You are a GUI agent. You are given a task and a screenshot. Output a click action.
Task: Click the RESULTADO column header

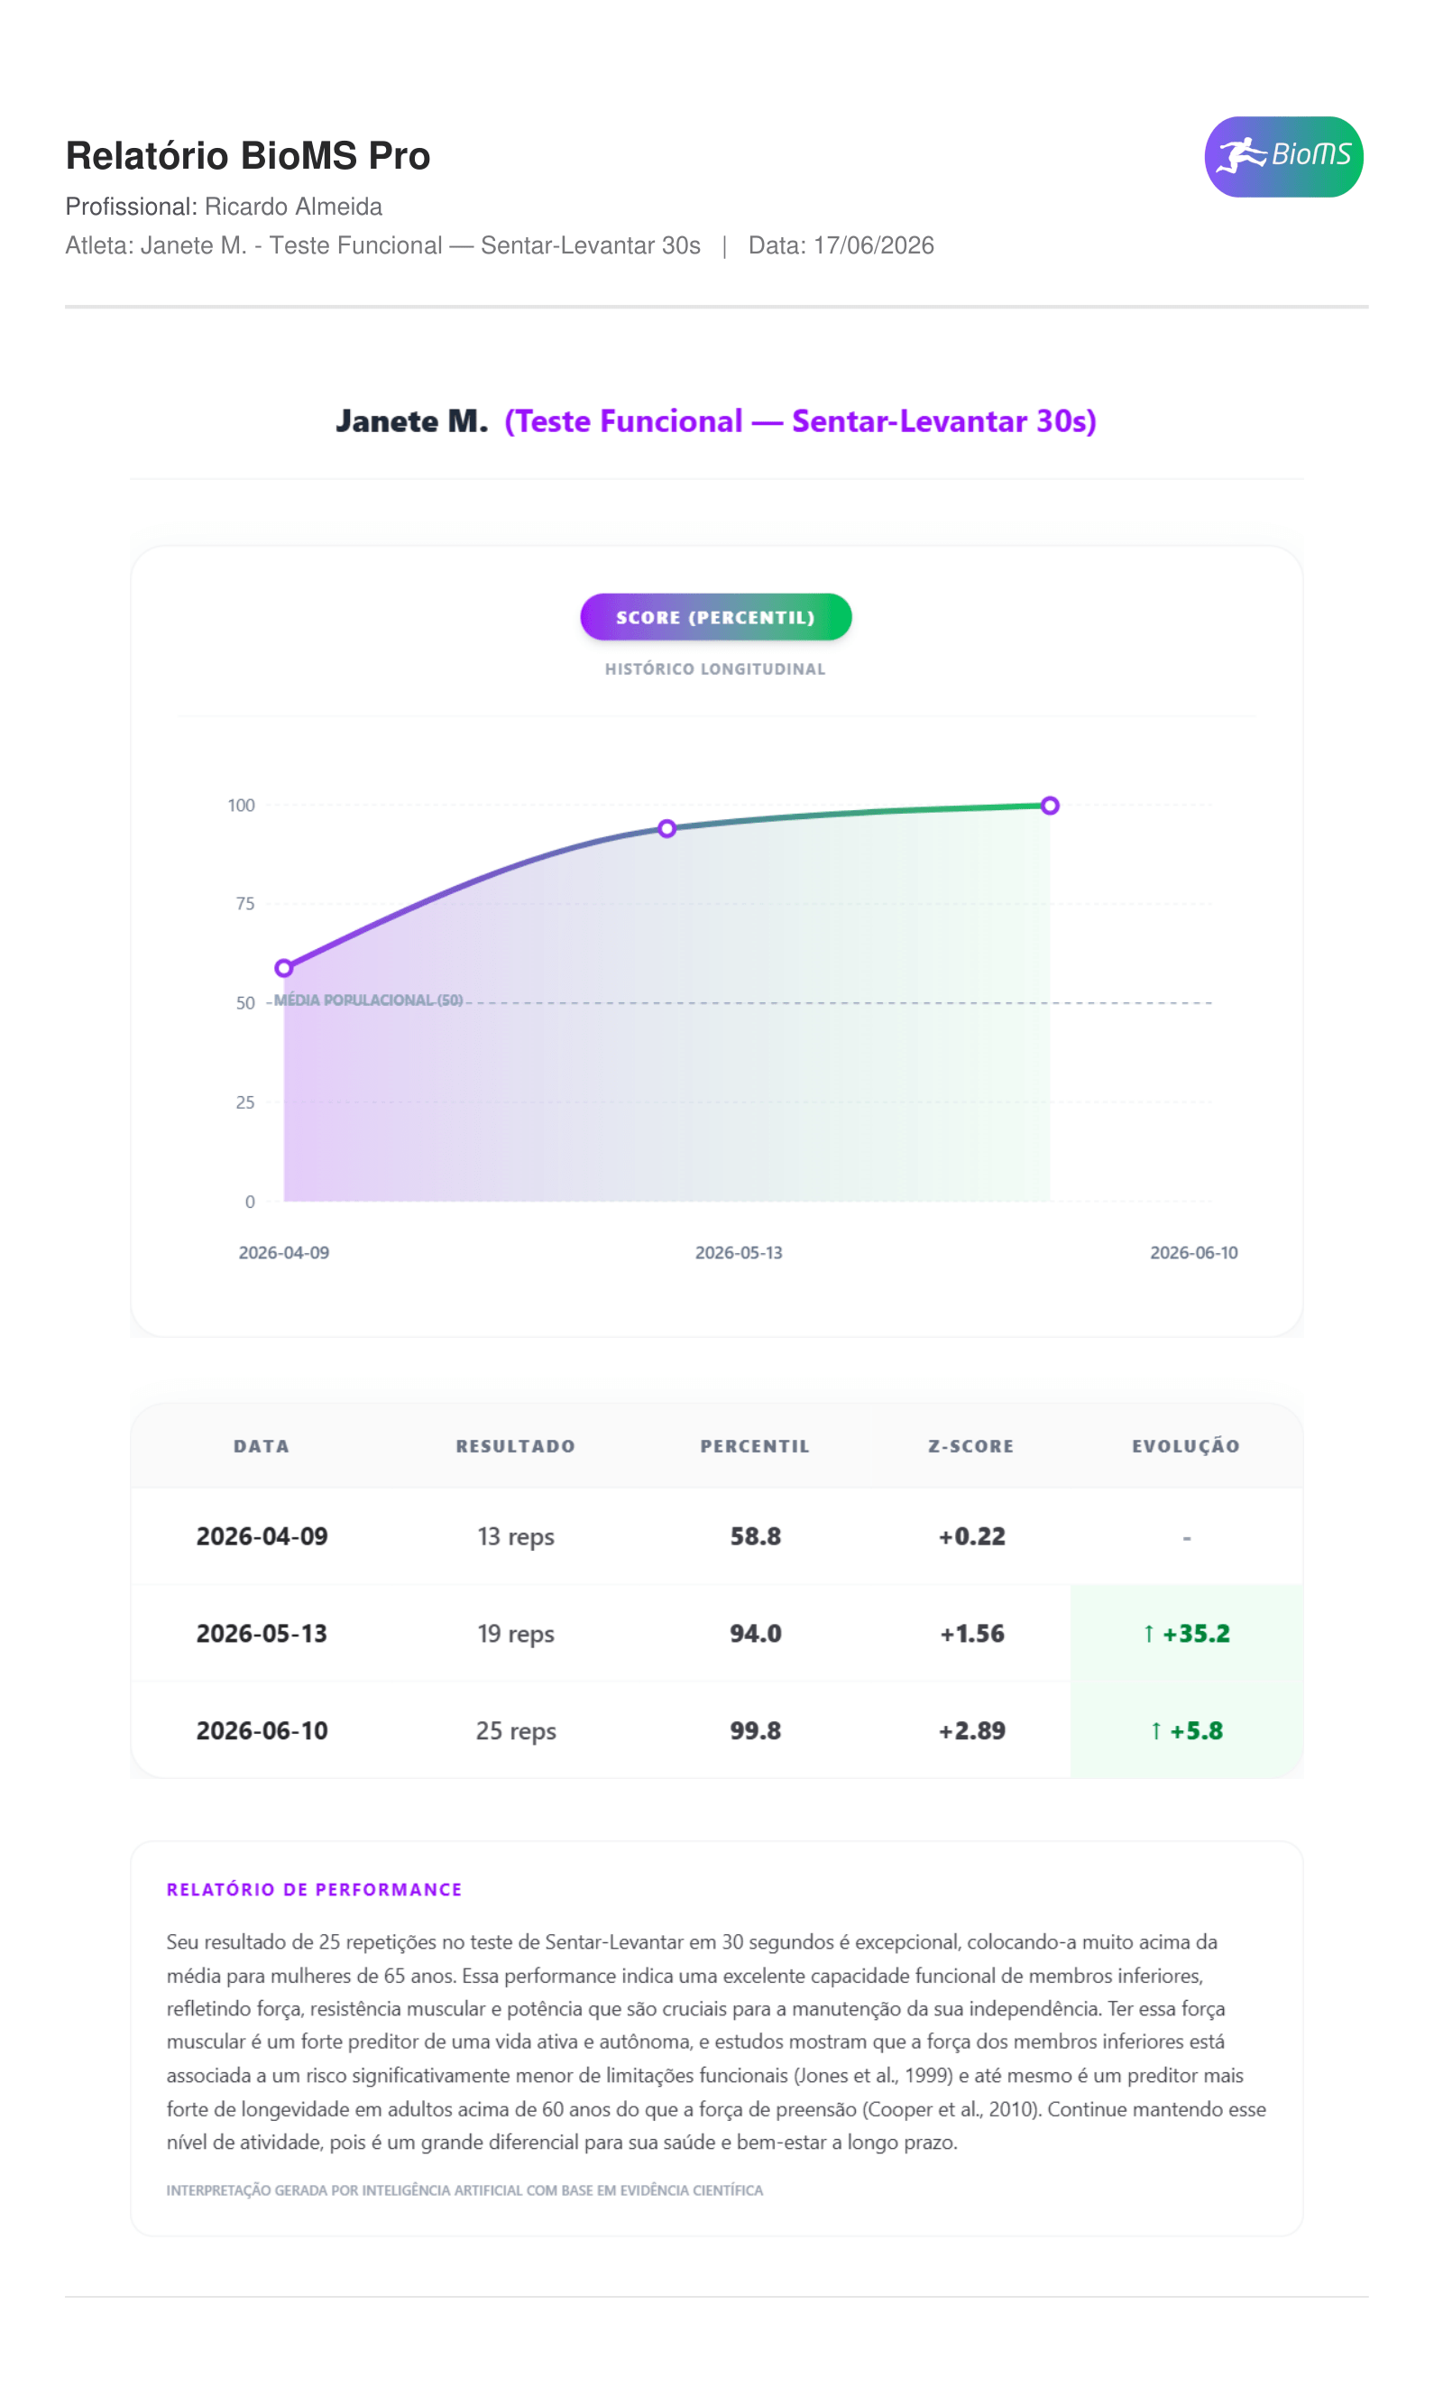pos(516,1445)
